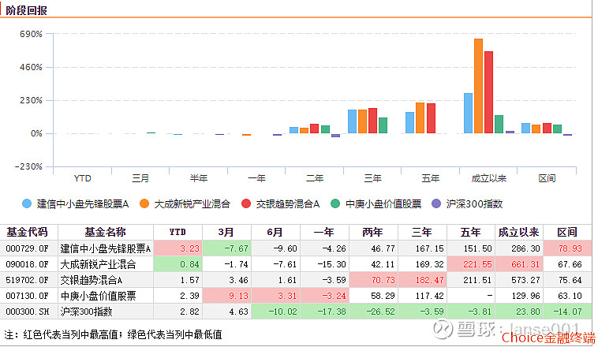Click the highlighted value 182.47 in 三年 column

pos(429,280)
